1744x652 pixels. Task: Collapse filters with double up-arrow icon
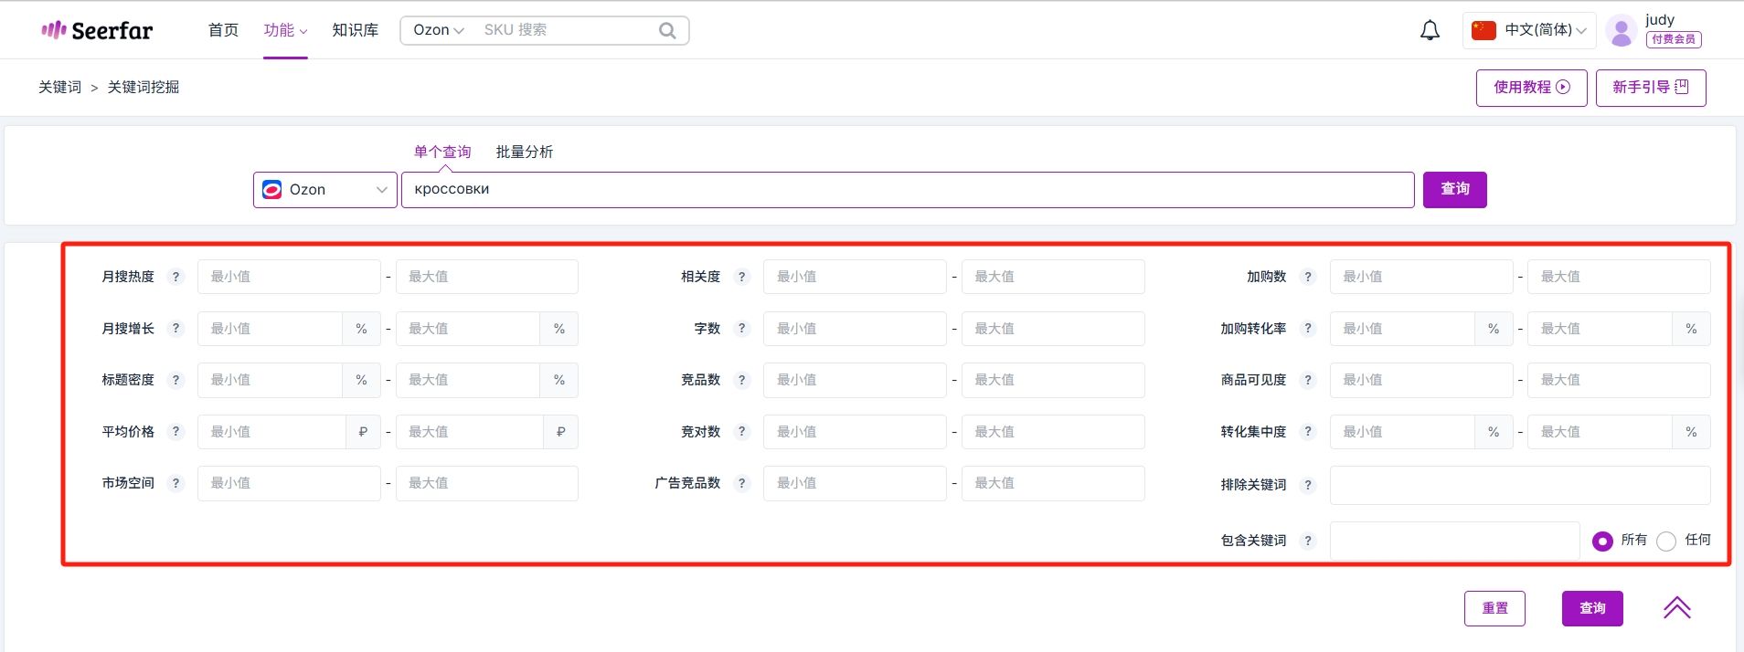click(1676, 608)
